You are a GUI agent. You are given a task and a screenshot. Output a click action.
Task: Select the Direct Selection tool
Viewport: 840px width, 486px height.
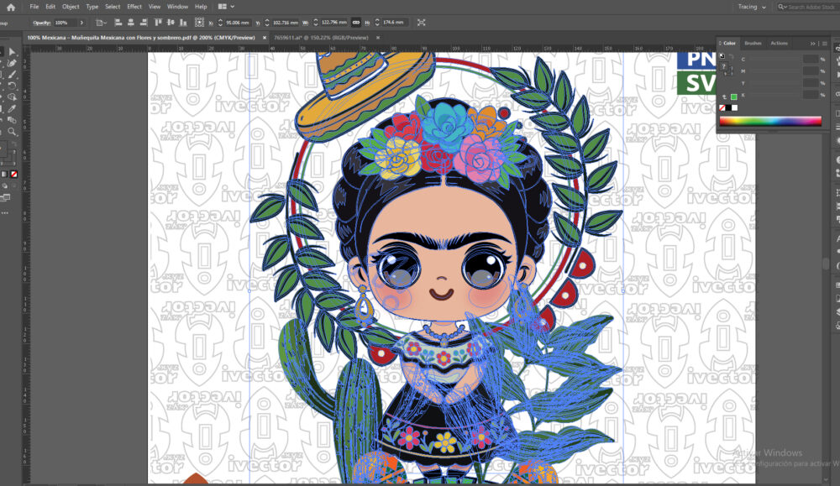click(12, 52)
